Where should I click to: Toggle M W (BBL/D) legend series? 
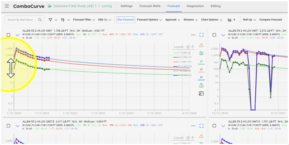point(182,75)
